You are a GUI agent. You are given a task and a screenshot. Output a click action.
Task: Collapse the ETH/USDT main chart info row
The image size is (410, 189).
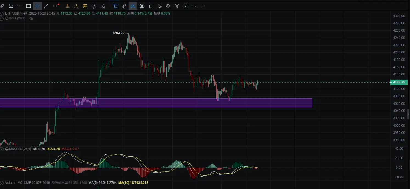click(x=2, y=13)
